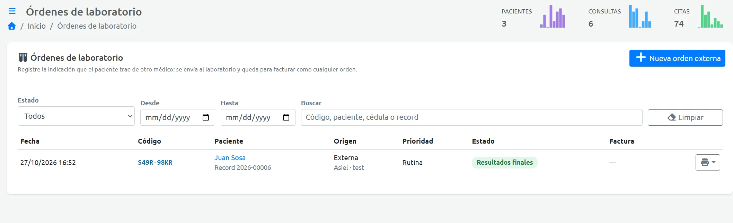Viewport: 733px width, 223px height.
Task: Click the Origen column header
Action: point(345,141)
